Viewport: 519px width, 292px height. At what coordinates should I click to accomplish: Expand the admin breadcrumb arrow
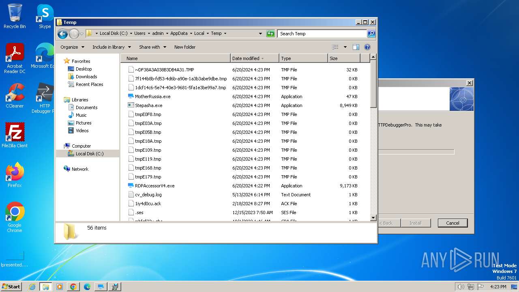(x=167, y=34)
